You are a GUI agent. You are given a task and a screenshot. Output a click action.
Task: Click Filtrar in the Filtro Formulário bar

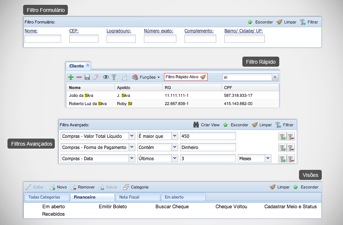[309, 22]
